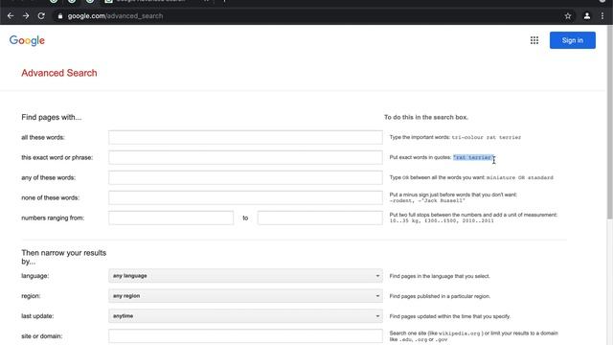
Task: Focus the 'none of these words' input
Action: tap(245, 197)
